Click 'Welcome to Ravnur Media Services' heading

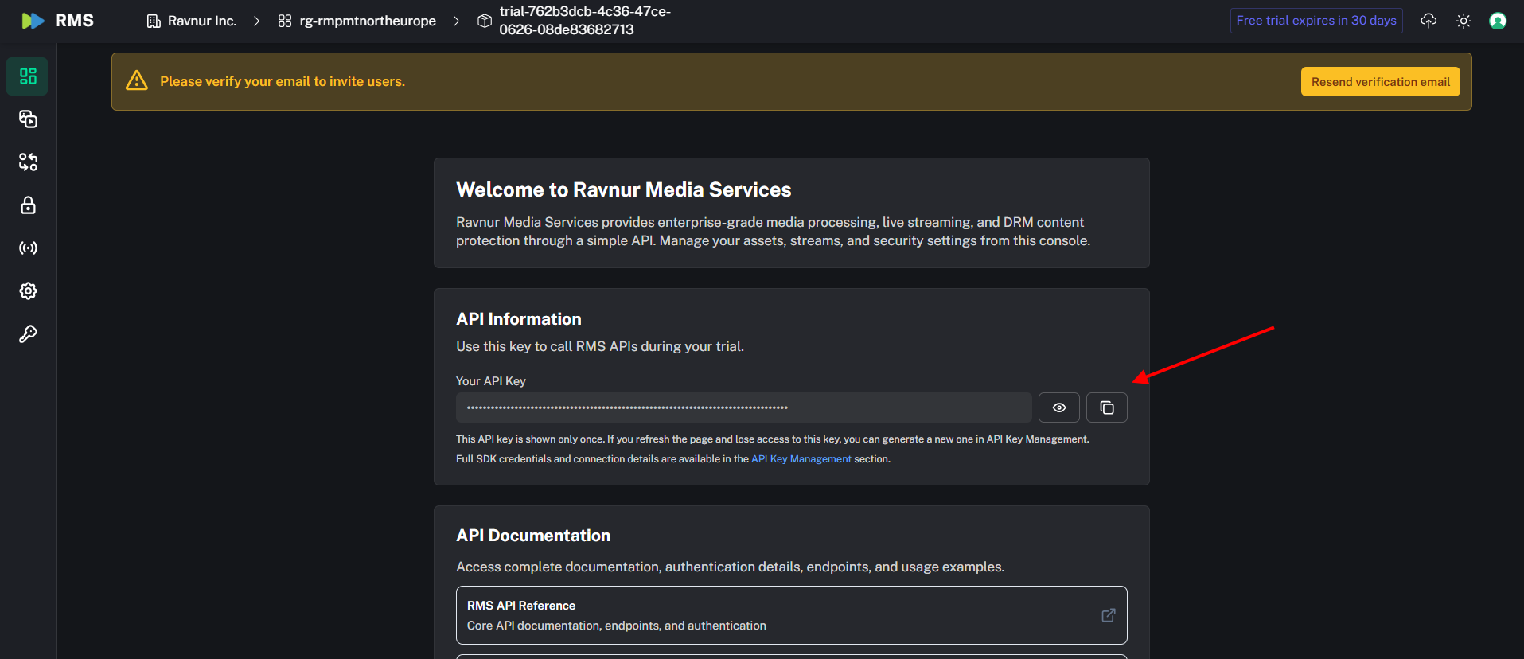pos(624,189)
